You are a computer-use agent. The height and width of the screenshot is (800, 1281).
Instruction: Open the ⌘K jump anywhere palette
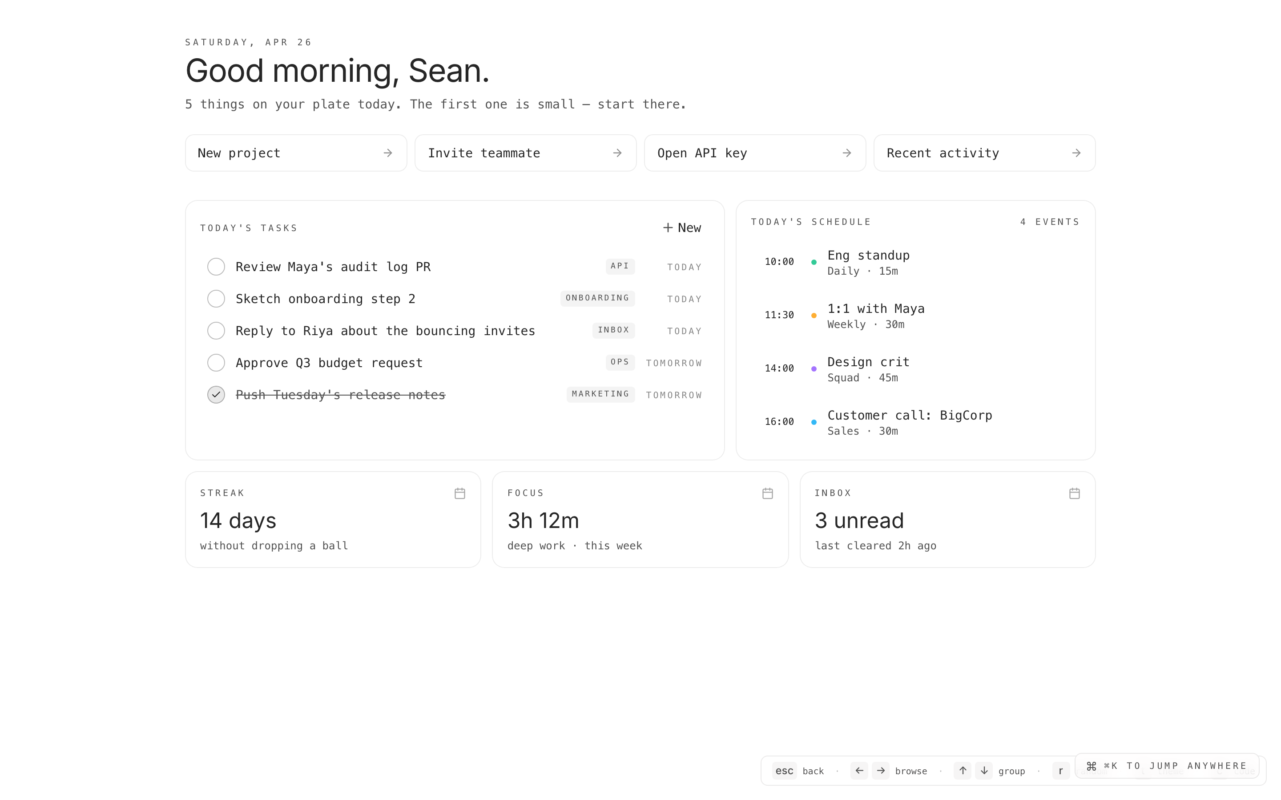tap(1167, 766)
